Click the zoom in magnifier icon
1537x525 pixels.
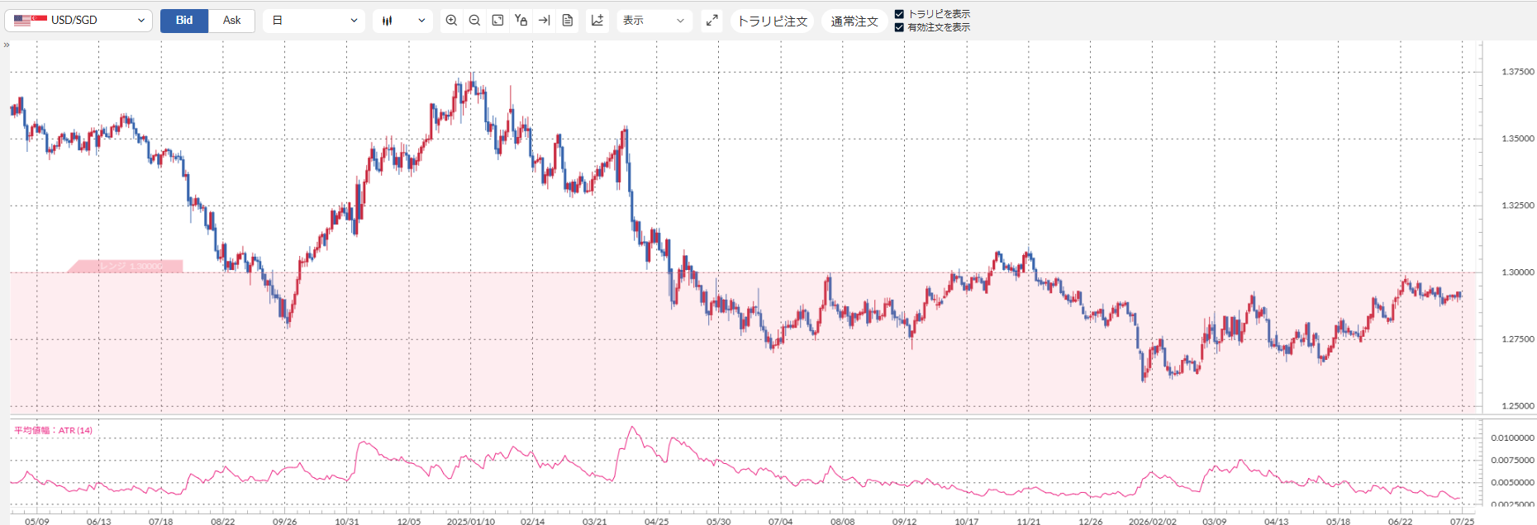pos(451,21)
